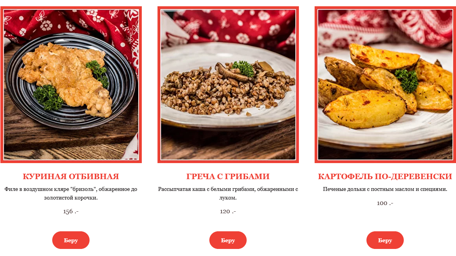Image resolution: width=456 pixels, height=256 pixels.
Task: Click the description Печеные дольки с постным маслом
Action: coord(385,189)
